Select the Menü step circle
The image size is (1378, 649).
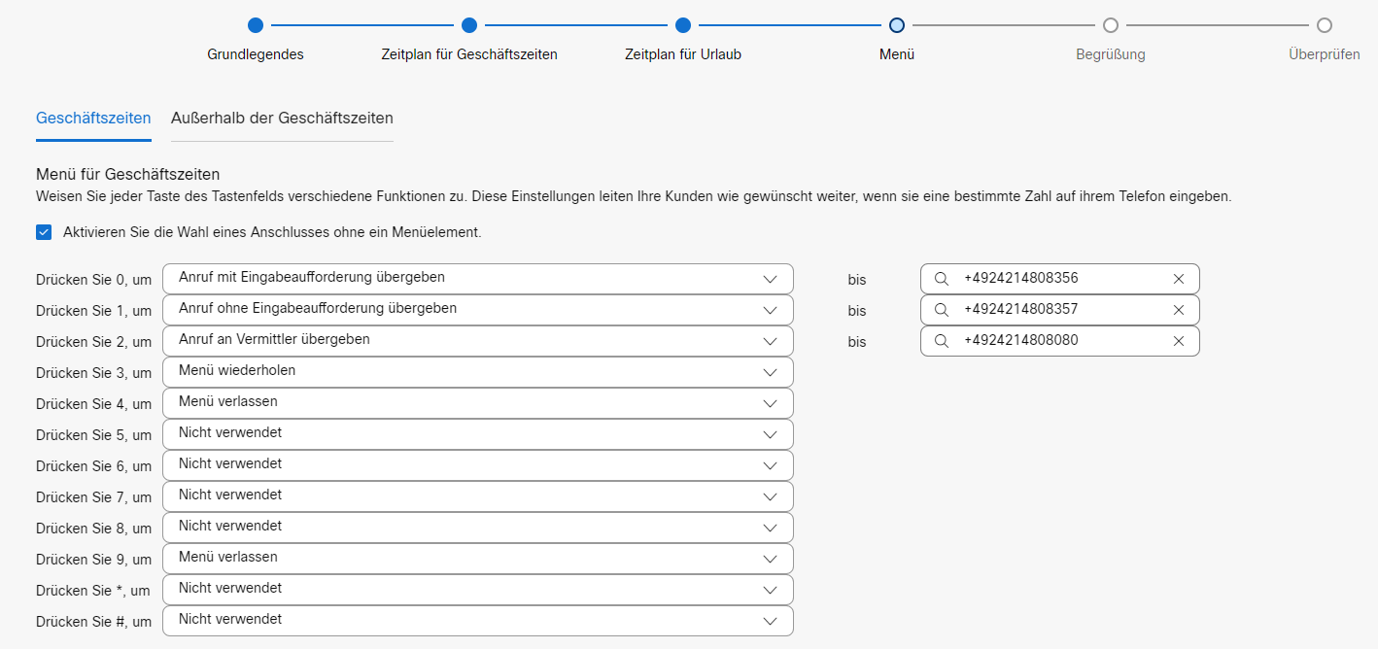click(x=897, y=25)
